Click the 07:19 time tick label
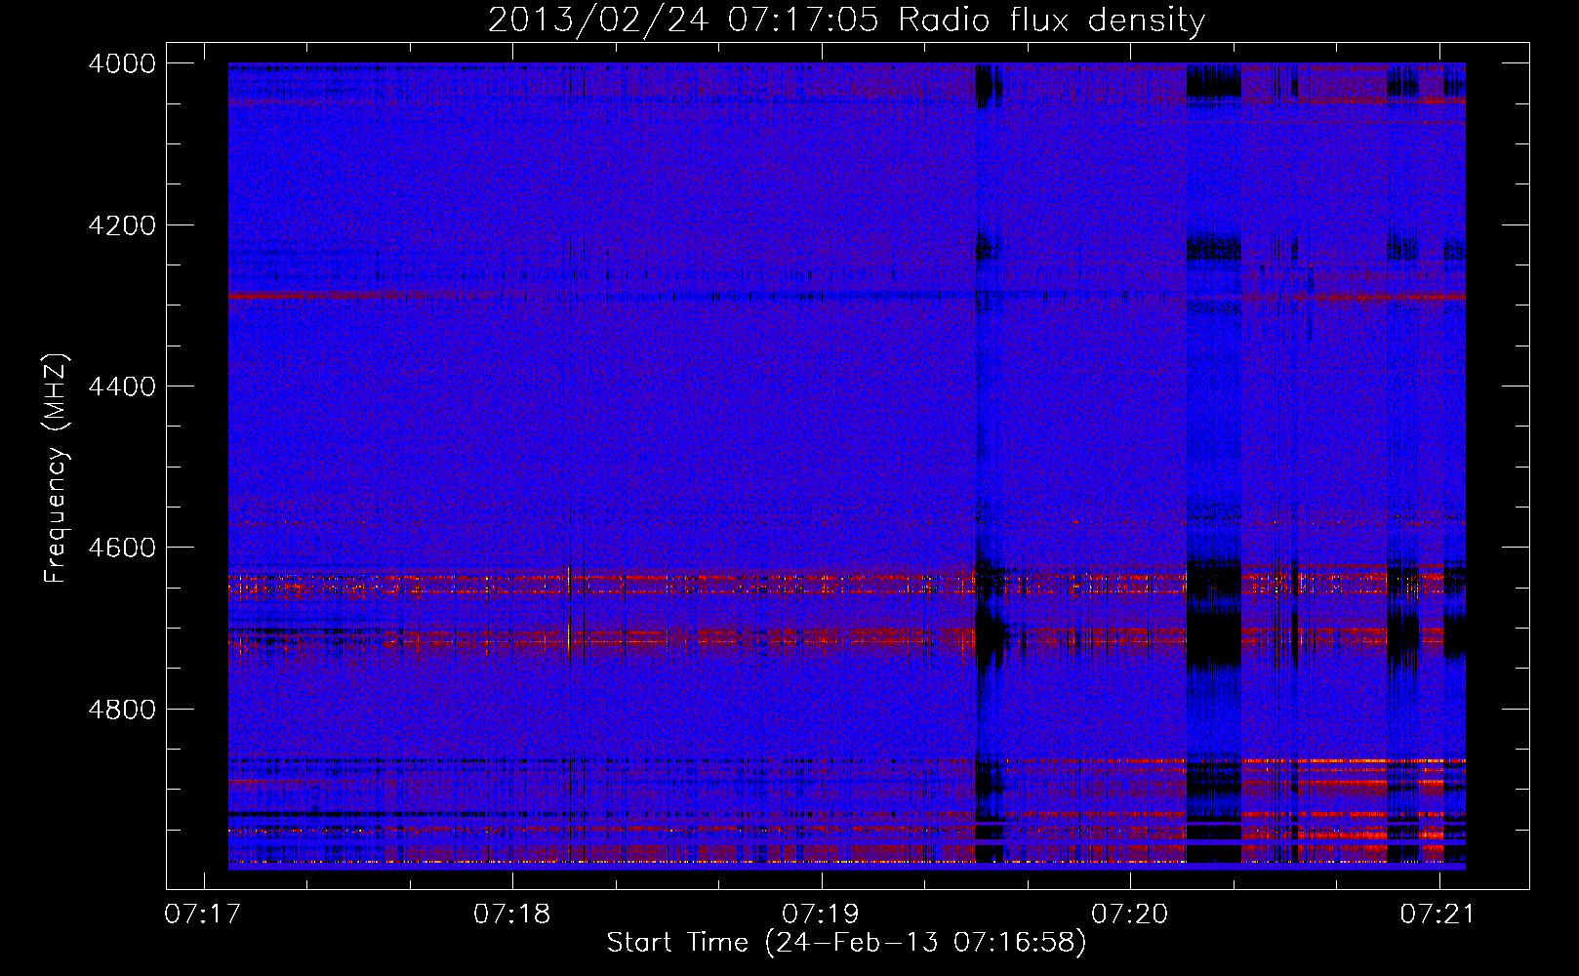The width and height of the screenshot is (1579, 976). [x=821, y=914]
